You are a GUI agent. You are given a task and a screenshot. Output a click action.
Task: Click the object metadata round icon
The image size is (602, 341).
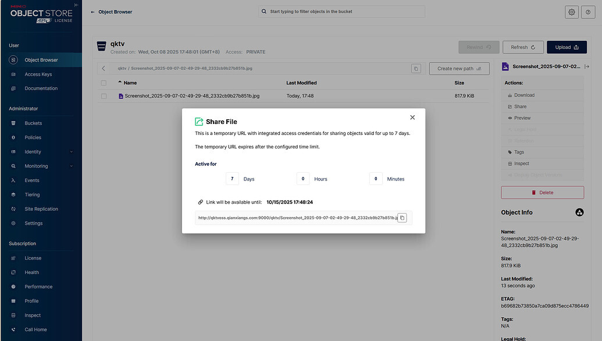click(x=579, y=212)
